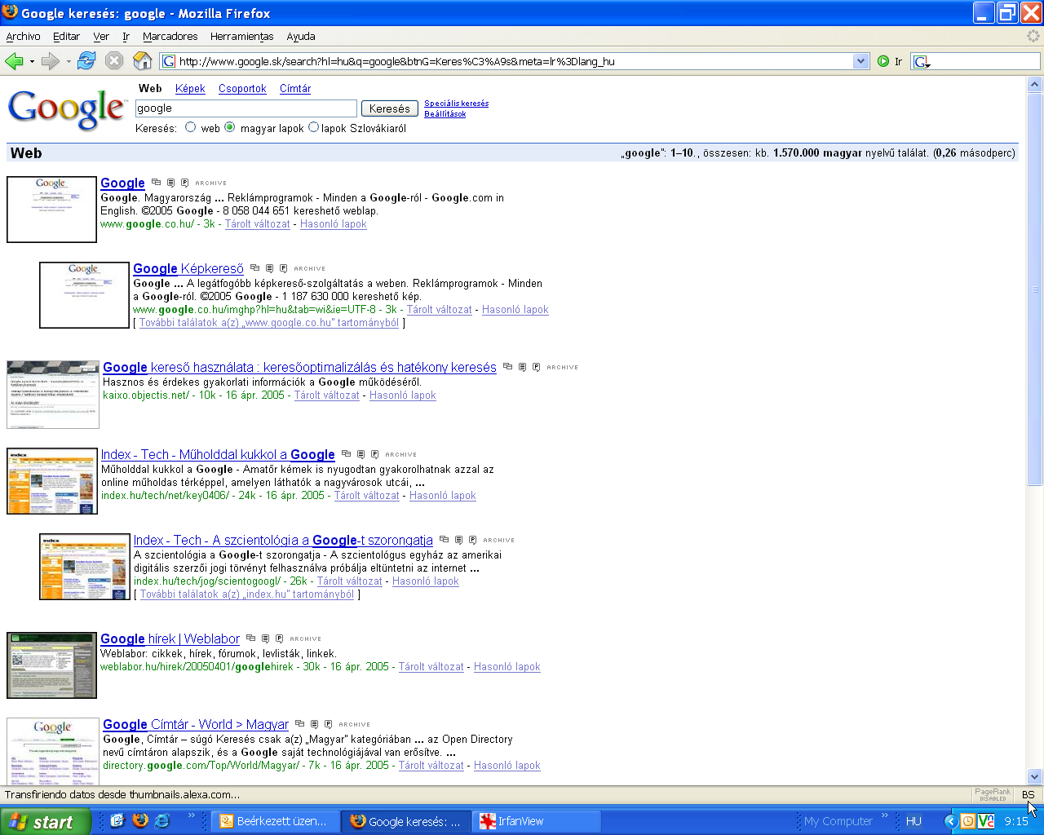This screenshot has height=835, width=1044.
Task: Reload the page with the Refresh icon
Action: (86, 61)
